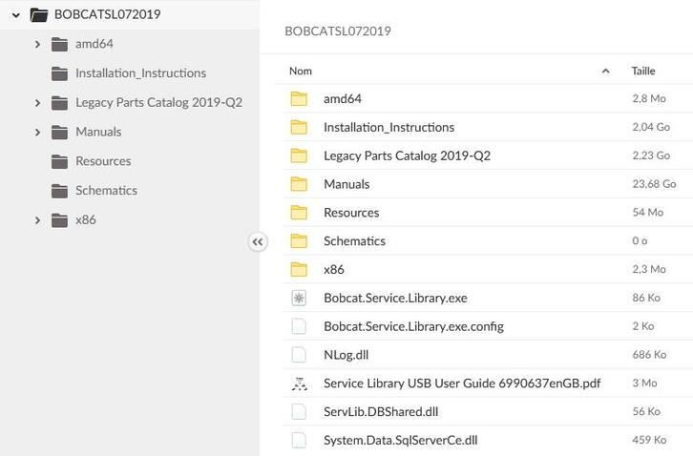Click the 0 o size of Schematics

(x=640, y=240)
